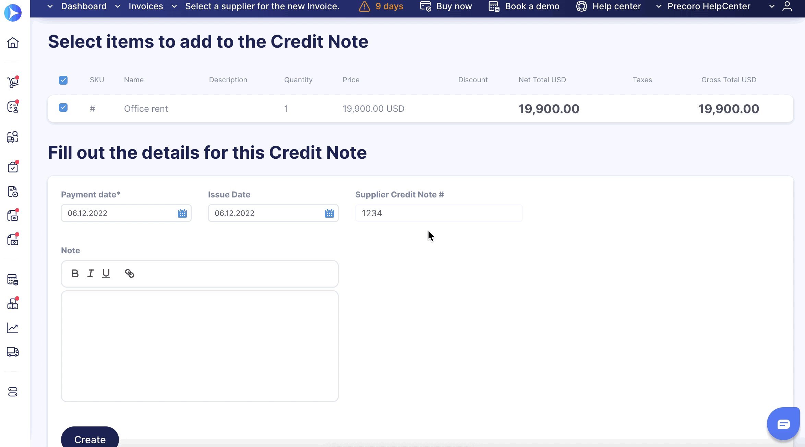805x447 pixels.
Task: Uncheck the Office rent item row
Action: tap(63, 108)
